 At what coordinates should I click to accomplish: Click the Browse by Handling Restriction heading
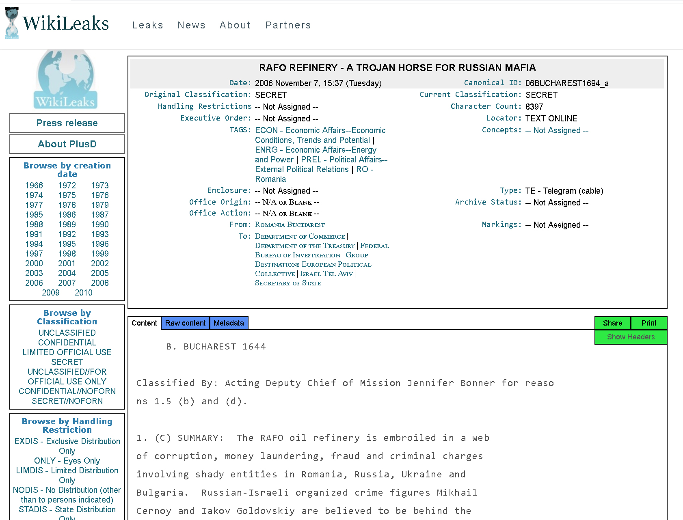pos(67,425)
